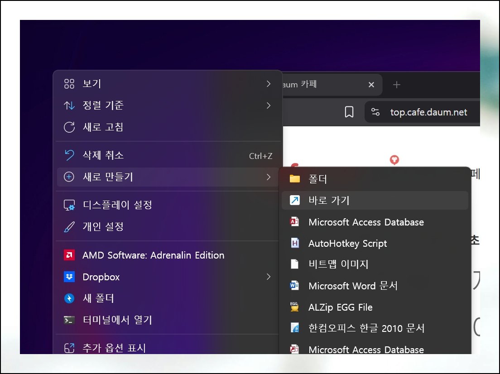Image resolution: width=500 pixels, height=374 pixels.
Task: Click the 바로 가기 shortcut arrow icon
Action: [295, 200]
